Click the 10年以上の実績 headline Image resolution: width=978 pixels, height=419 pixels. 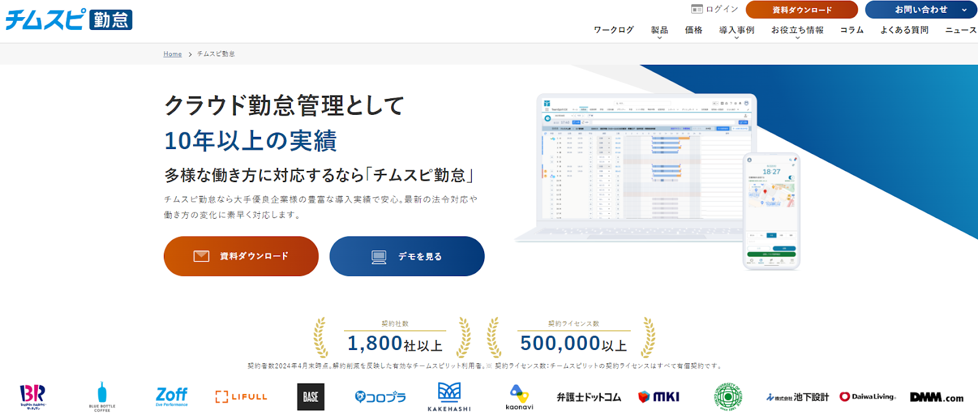coord(251,141)
